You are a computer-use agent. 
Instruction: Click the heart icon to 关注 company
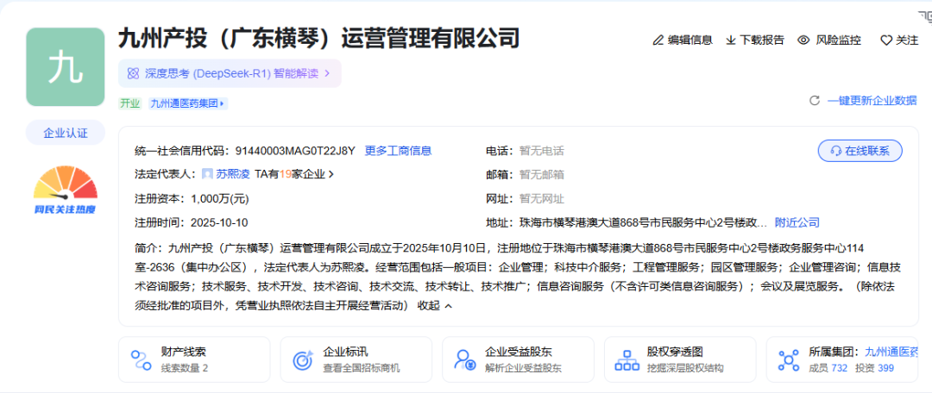(x=885, y=41)
